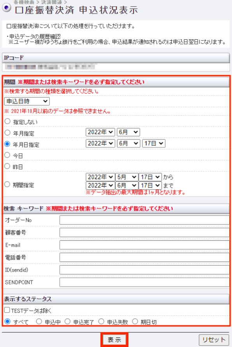Open the year dropdown in 年月日指定 row
The image size is (232, 347).
(x=100, y=143)
